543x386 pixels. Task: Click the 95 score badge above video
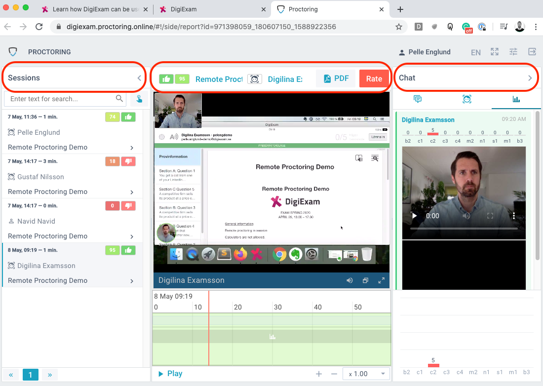click(182, 79)
